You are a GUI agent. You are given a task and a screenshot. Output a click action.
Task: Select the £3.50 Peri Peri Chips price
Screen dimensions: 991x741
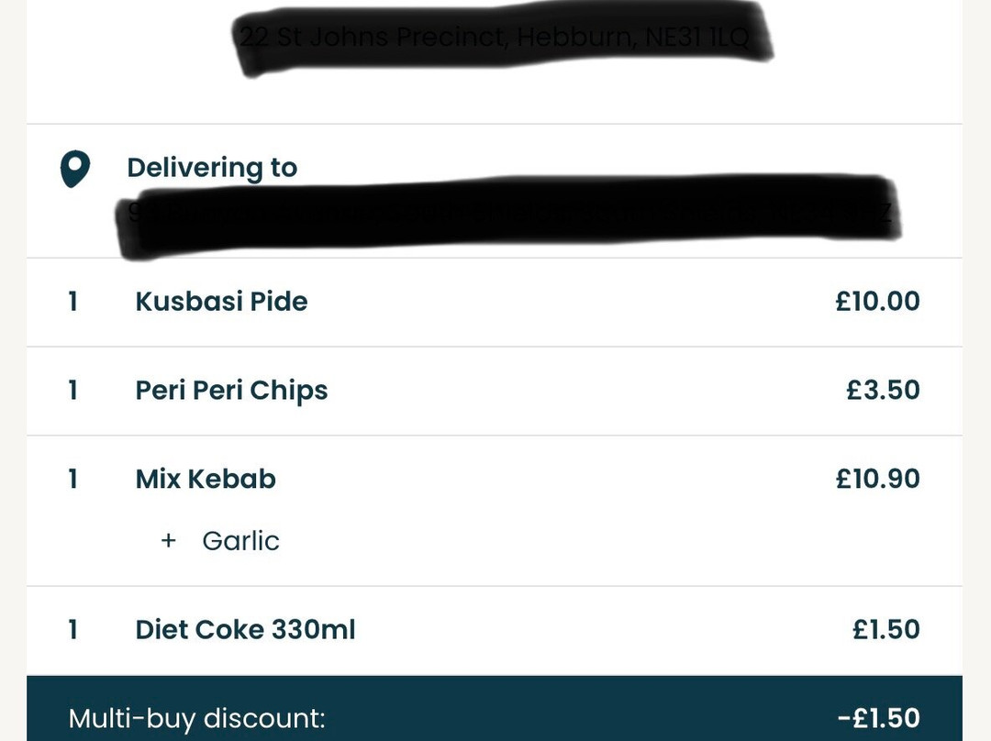[883, 391]
